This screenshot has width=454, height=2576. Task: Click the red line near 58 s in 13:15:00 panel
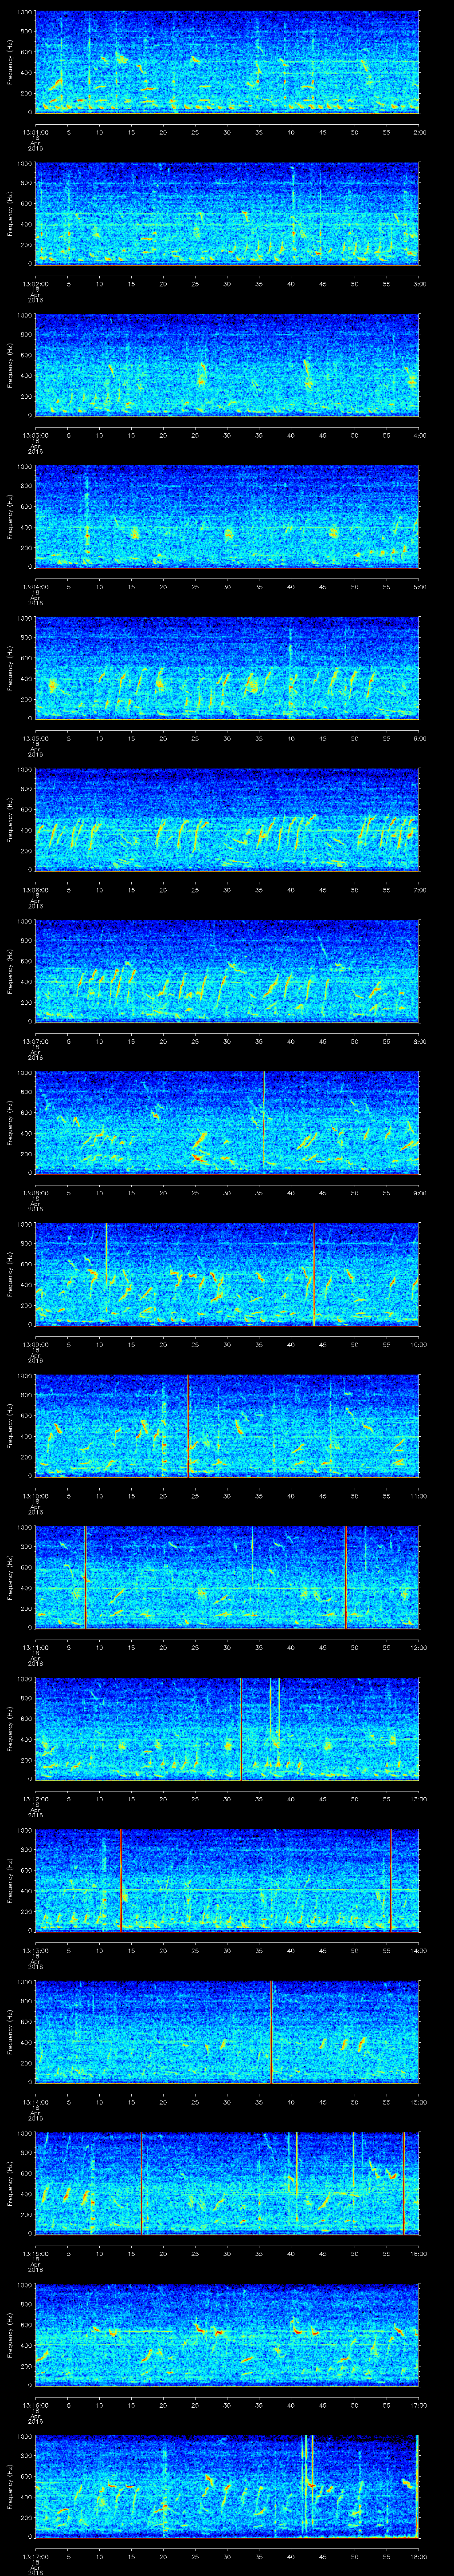tap(403, 2183)
